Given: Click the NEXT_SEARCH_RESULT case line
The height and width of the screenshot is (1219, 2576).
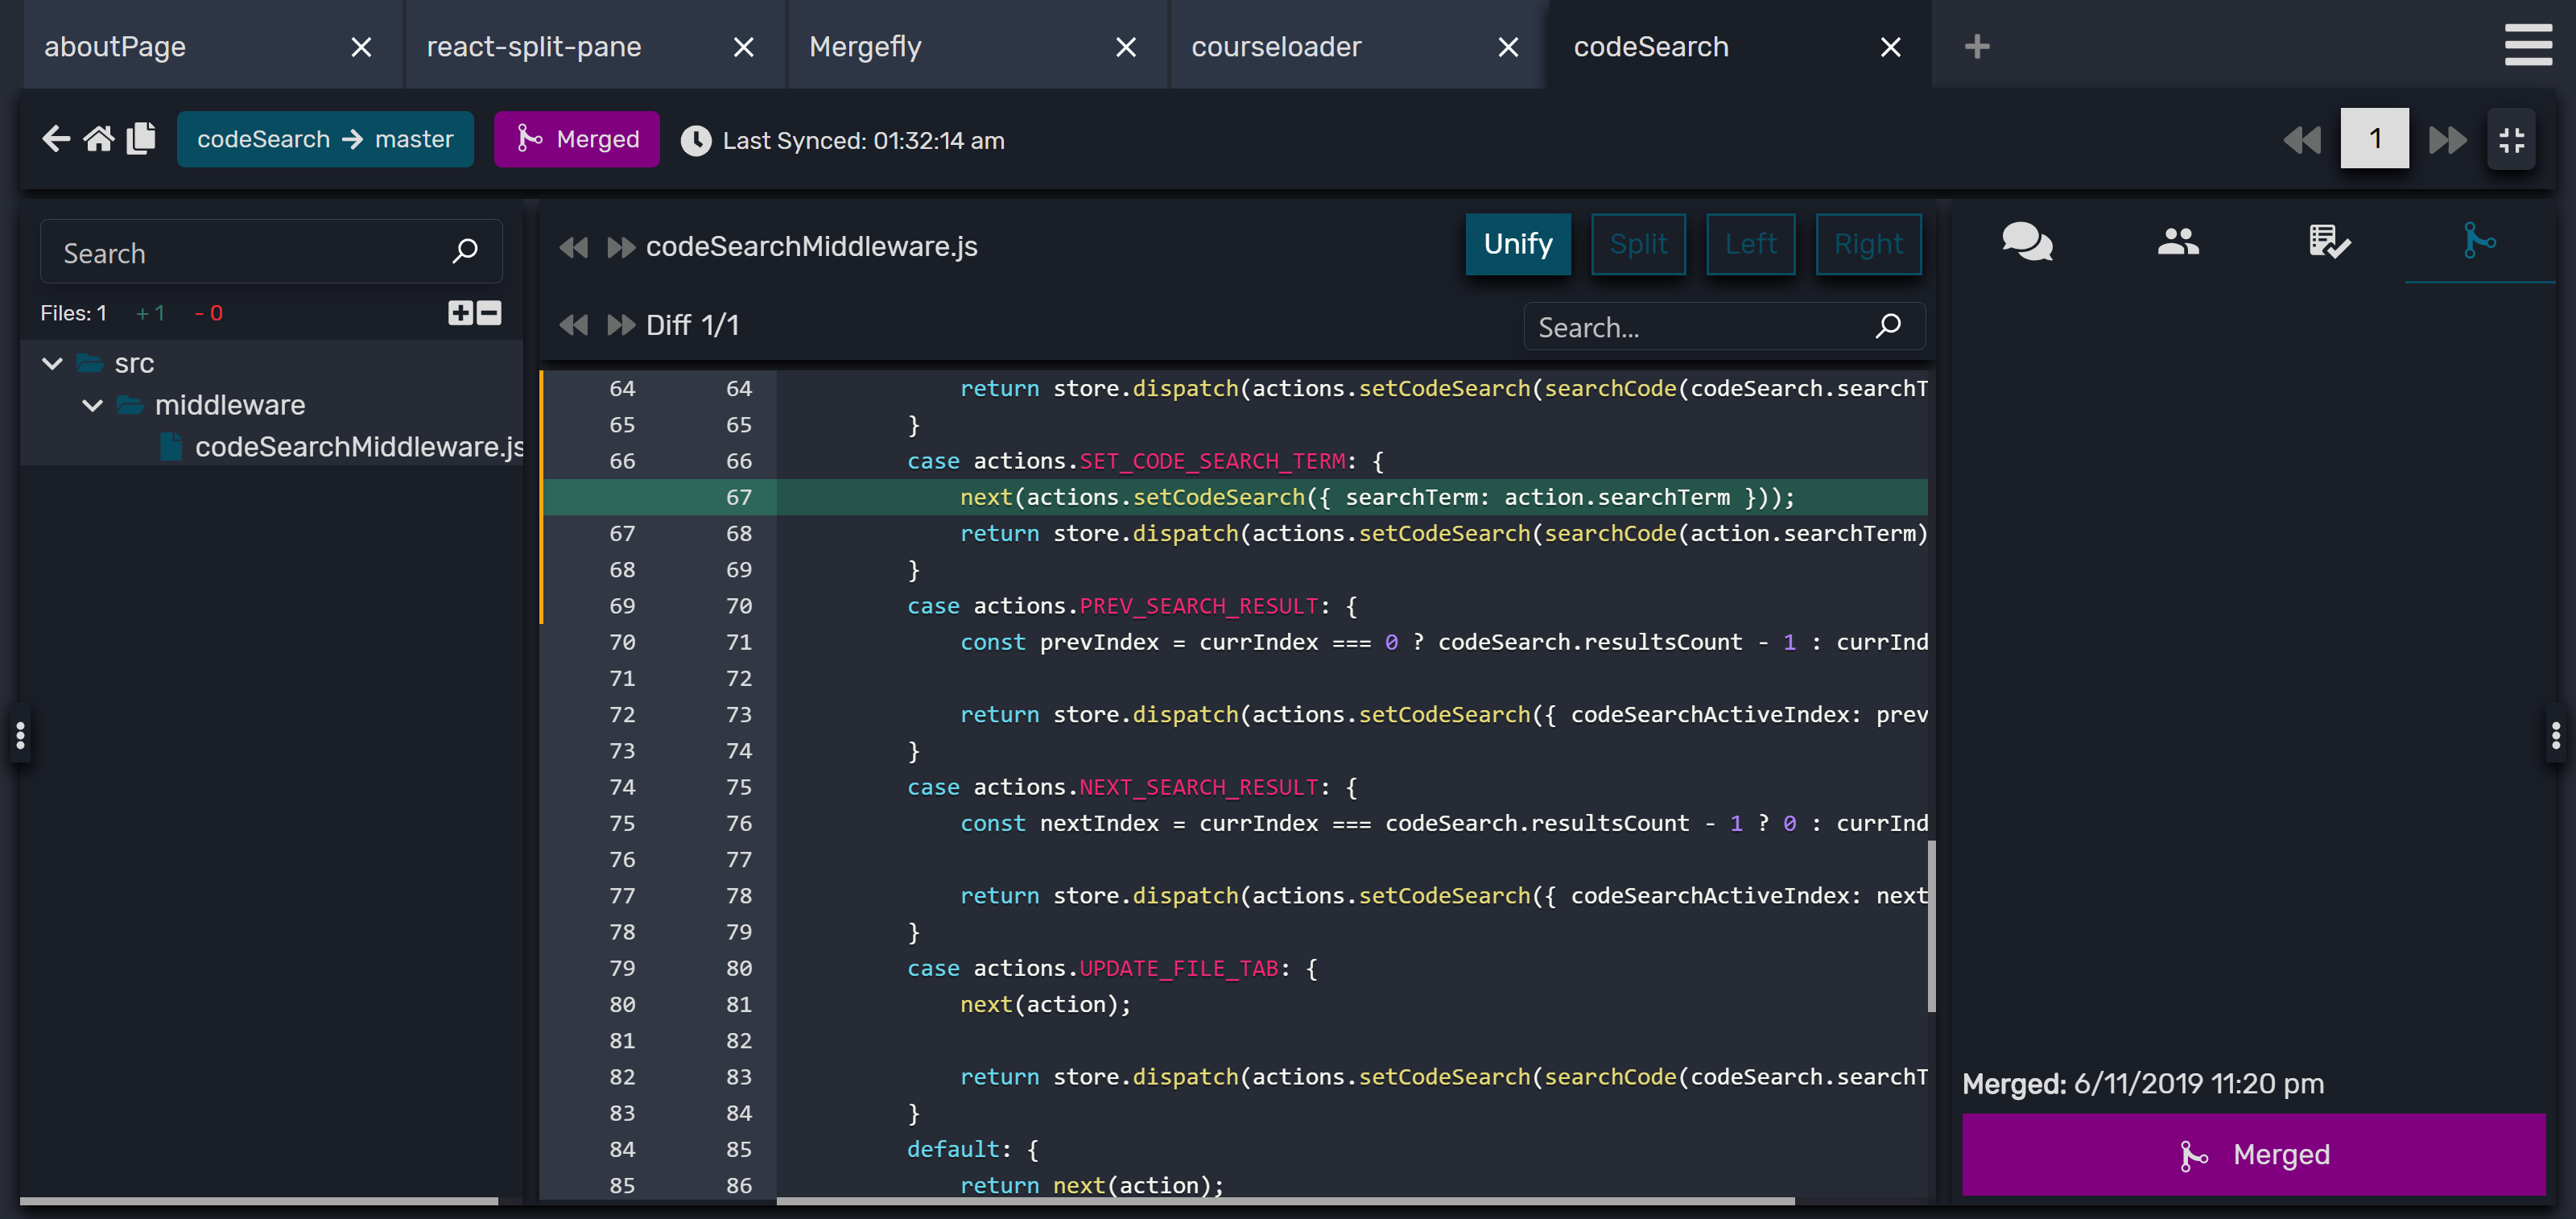Looking at the screenshot, I should click(x=1132, y=787).
